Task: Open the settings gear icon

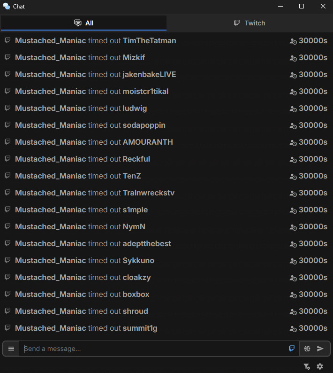Action: tap(320, 366)
